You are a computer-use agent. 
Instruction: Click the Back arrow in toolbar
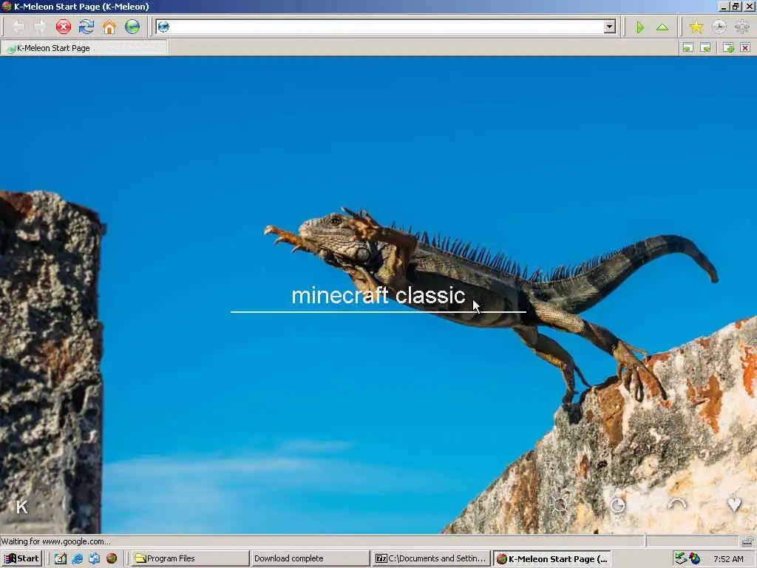[18, 27]
